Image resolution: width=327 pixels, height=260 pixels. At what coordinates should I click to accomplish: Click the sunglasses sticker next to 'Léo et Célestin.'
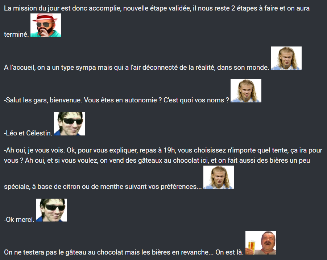(x=70, y=124)
